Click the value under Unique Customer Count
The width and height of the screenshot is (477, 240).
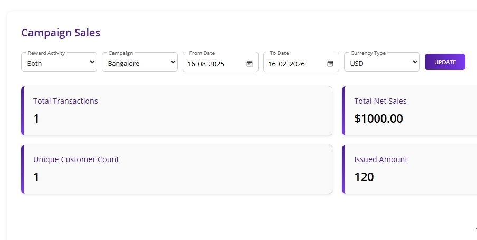pos(36,177)
